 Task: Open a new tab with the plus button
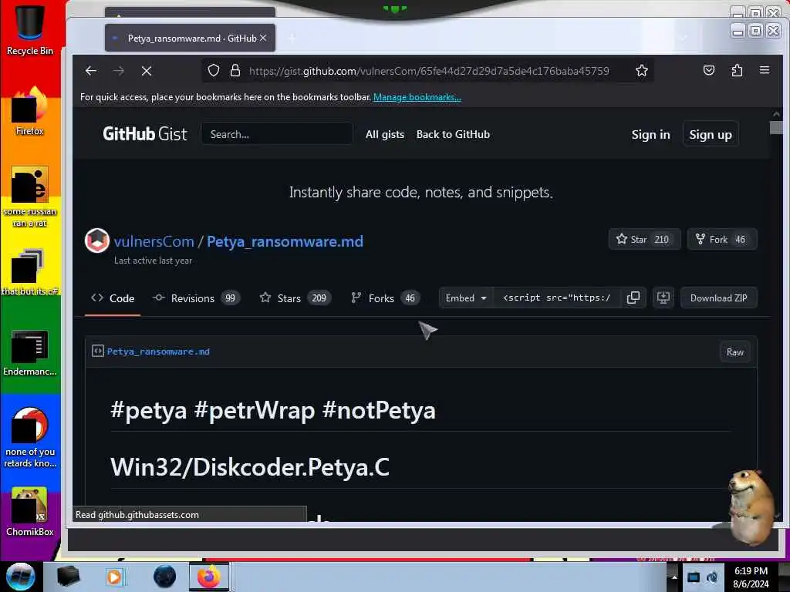point(292,39)
